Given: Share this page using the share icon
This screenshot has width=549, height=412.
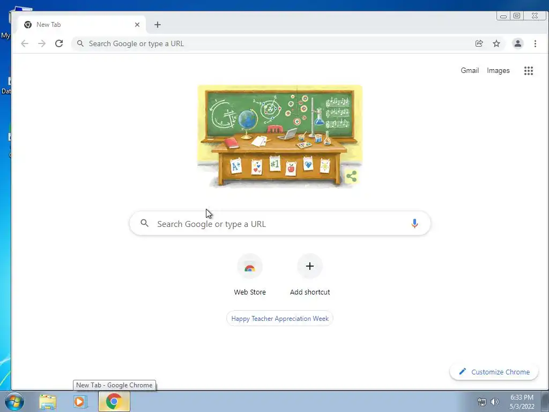Looking at the screenshot, I should click(479, 43).
